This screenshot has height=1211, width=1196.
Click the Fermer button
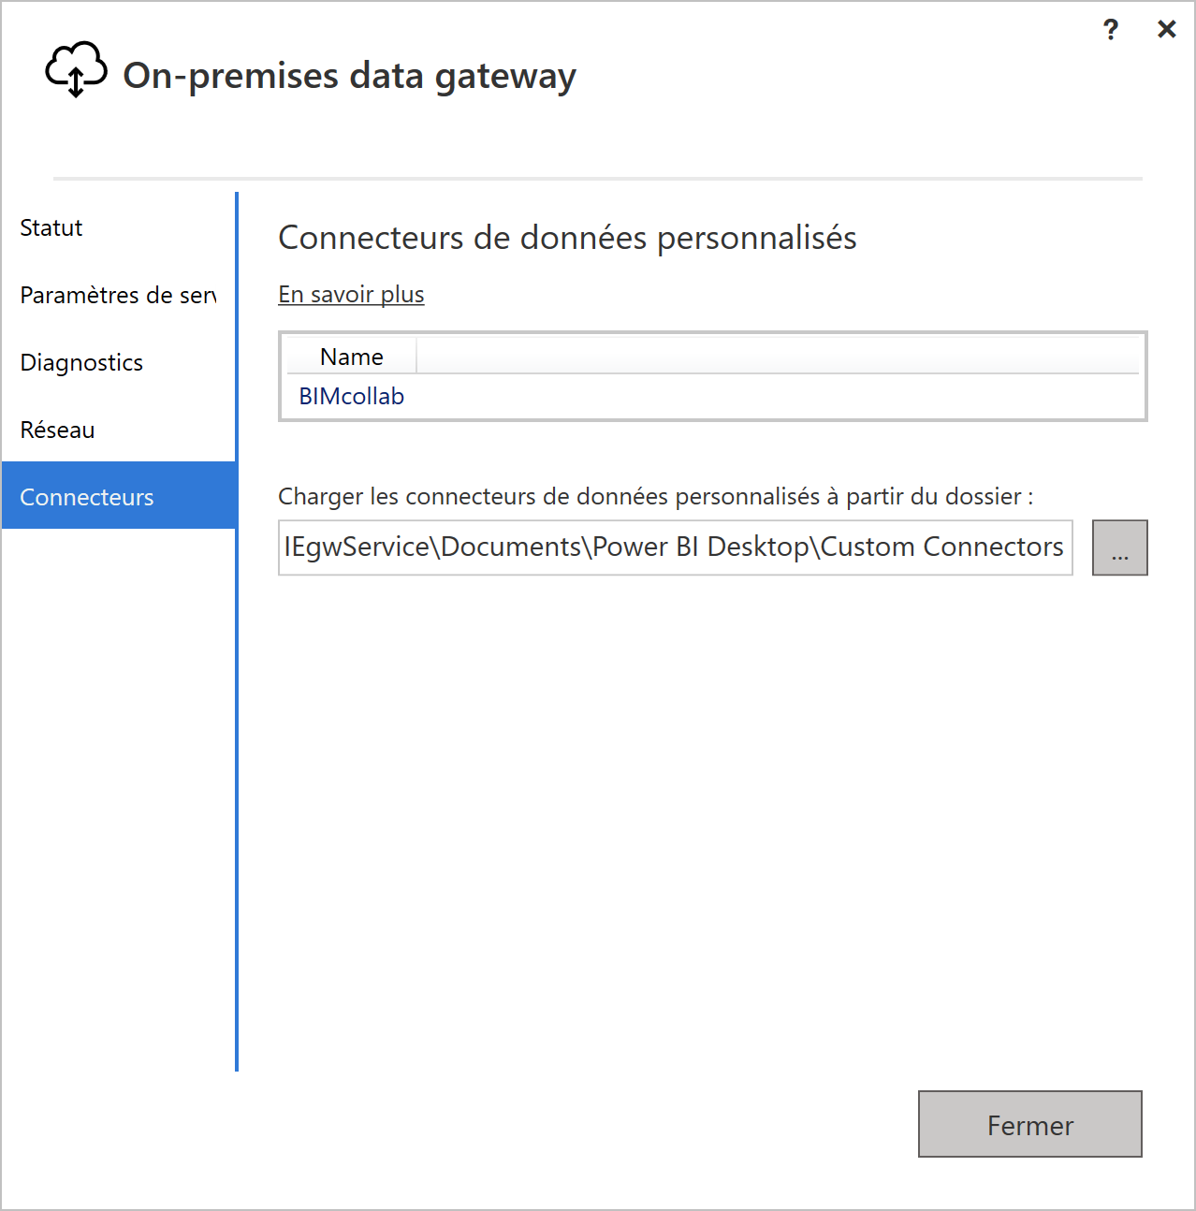pyautogui.click(x=1029, y=1124)
